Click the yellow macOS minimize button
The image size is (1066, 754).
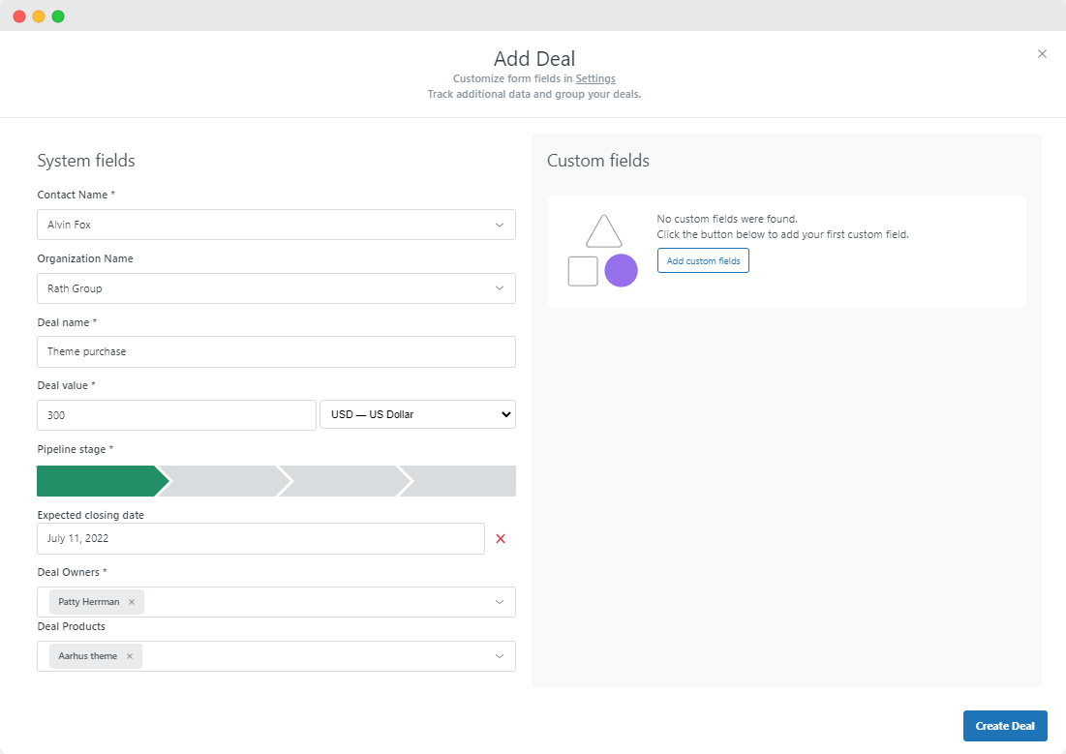[39, 16]
